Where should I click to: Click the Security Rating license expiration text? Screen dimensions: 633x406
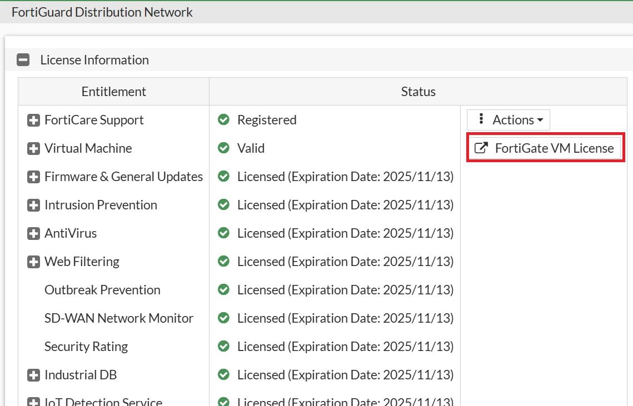pos(346,347)
